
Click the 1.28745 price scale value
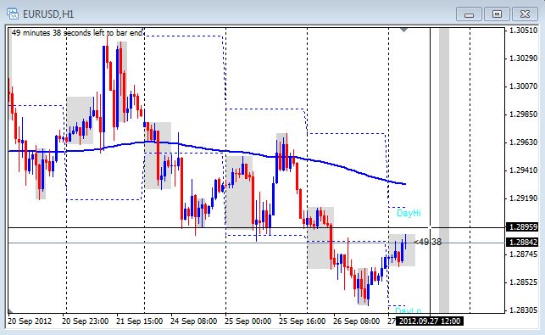pos(523,254)
